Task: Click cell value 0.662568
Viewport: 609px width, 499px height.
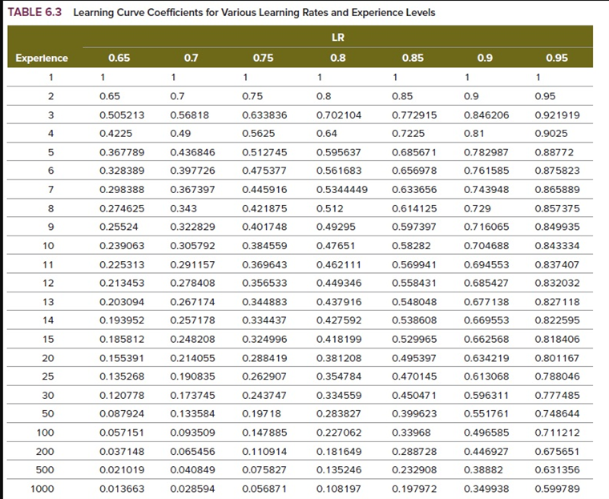Action: coord(486,339)
